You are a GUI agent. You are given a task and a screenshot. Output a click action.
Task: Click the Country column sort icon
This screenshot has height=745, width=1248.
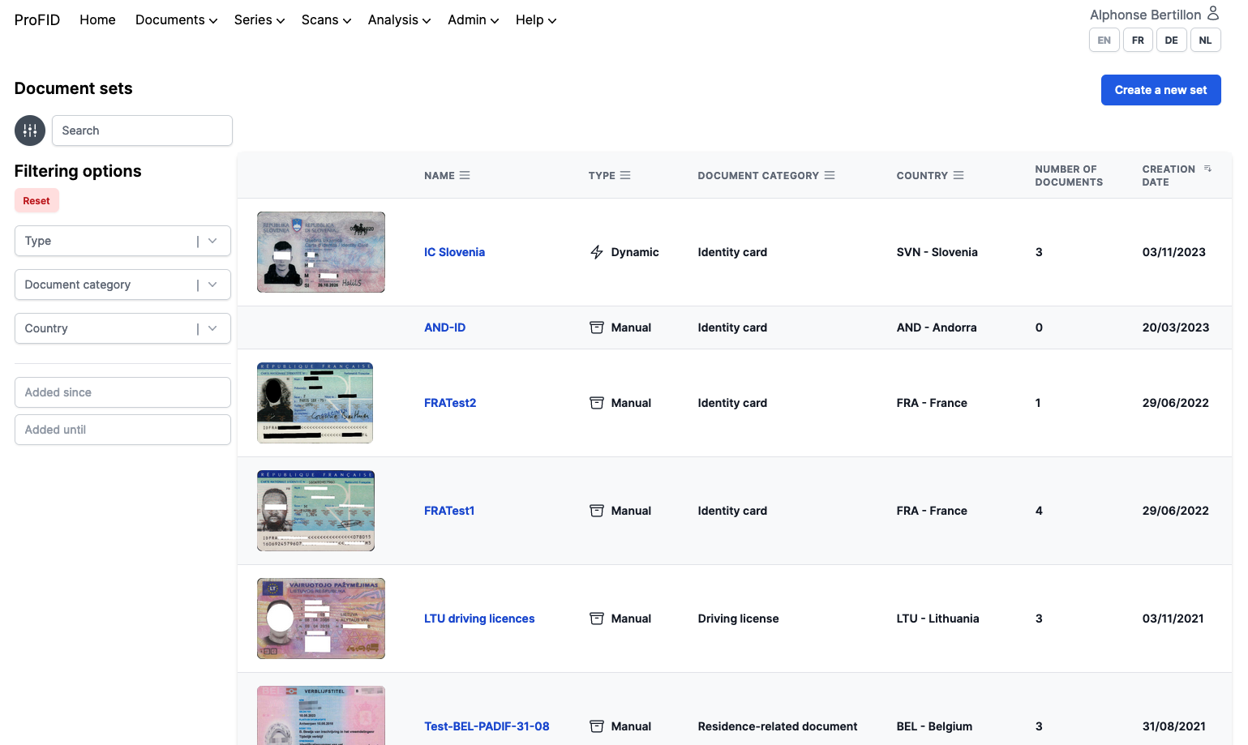tap(959, 175)
